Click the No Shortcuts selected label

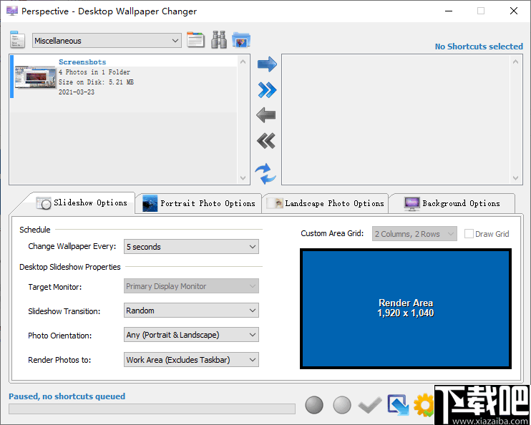tap(479, 47)
